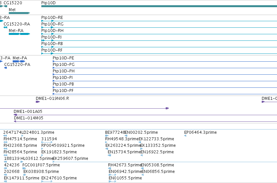Select the 2647174 EST label
Screen dimensions: 277x183
(12, 132)
